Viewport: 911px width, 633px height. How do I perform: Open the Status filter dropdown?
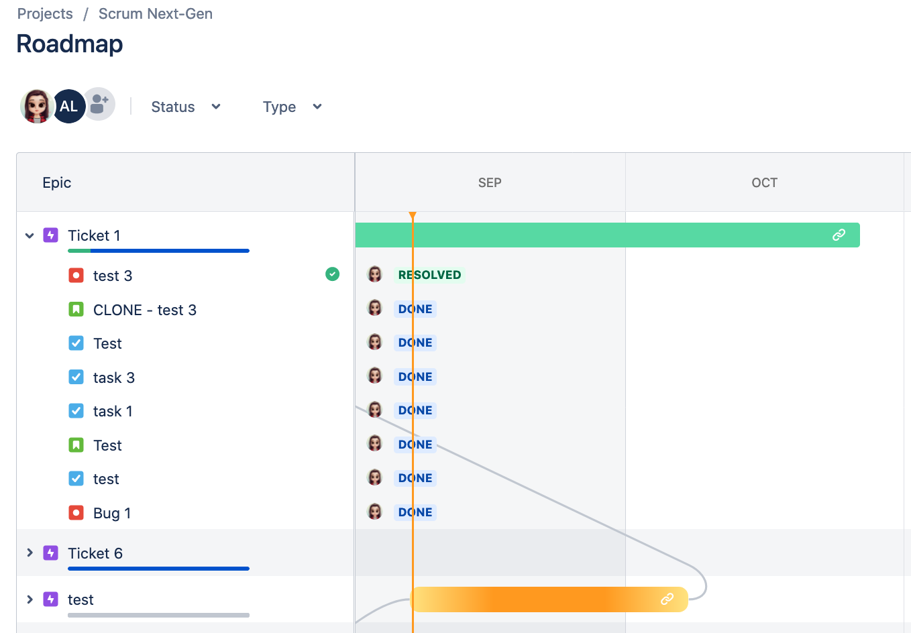pos(186,107)
